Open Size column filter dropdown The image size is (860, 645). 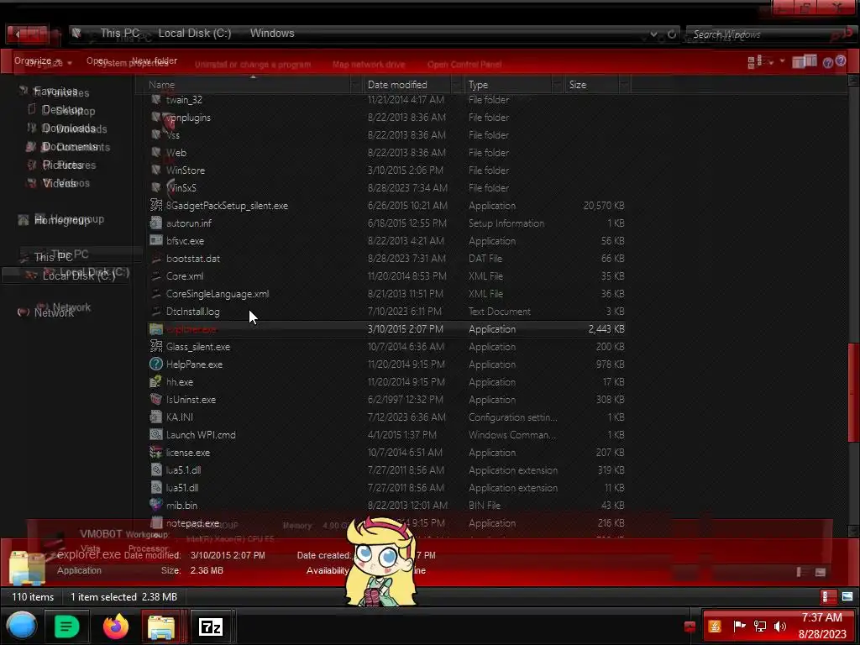625,85
